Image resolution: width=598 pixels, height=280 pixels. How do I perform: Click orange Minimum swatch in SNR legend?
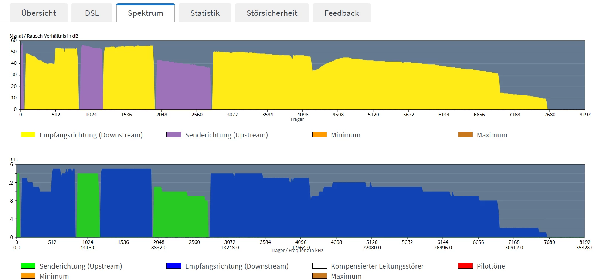tap(320, 134)
